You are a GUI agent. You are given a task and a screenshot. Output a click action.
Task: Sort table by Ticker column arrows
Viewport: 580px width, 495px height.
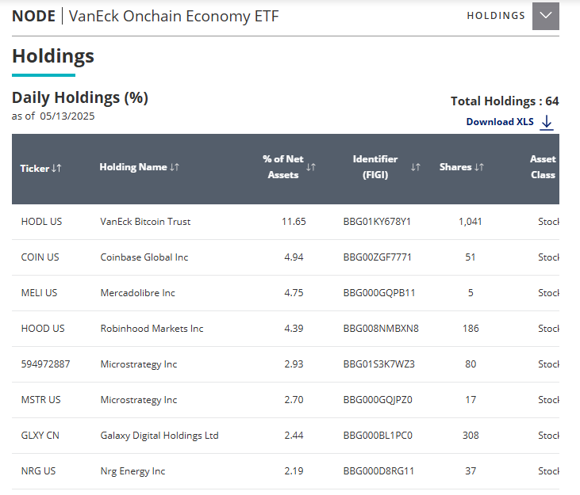coord(56,168)
